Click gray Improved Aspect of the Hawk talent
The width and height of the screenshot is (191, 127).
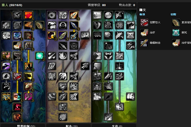17,15
